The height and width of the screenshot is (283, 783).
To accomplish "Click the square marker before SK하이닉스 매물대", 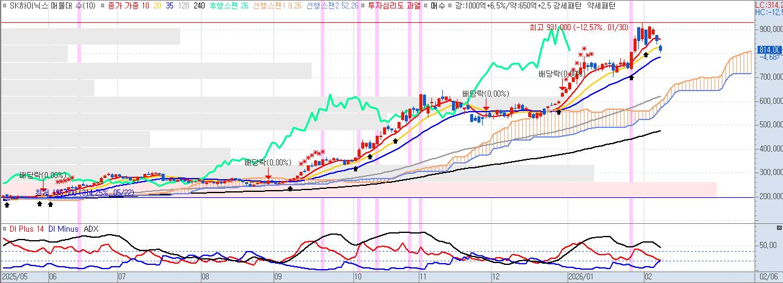I will point(5,5).
